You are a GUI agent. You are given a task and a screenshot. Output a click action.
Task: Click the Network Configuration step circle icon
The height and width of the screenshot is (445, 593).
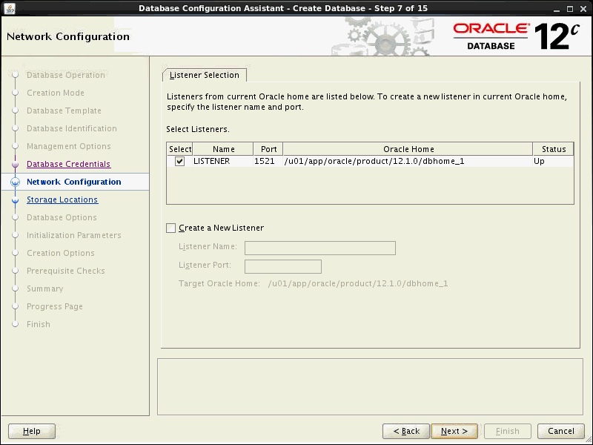15,182
